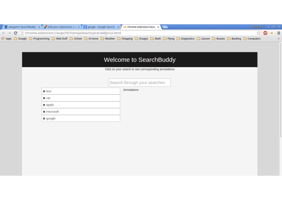Click the address bar URL
Viewport: 282px width, 200px height.
coord(73,33)
